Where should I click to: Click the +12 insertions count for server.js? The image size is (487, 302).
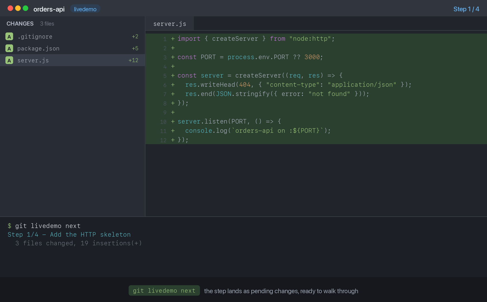coord(133,60)
